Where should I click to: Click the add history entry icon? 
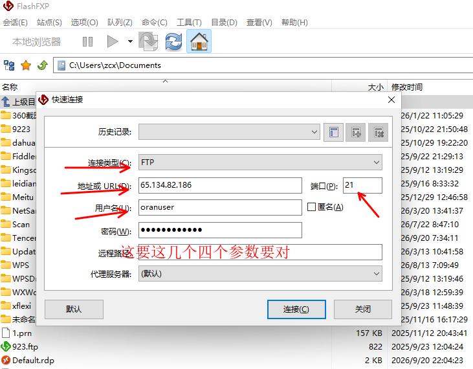[356, 132]
